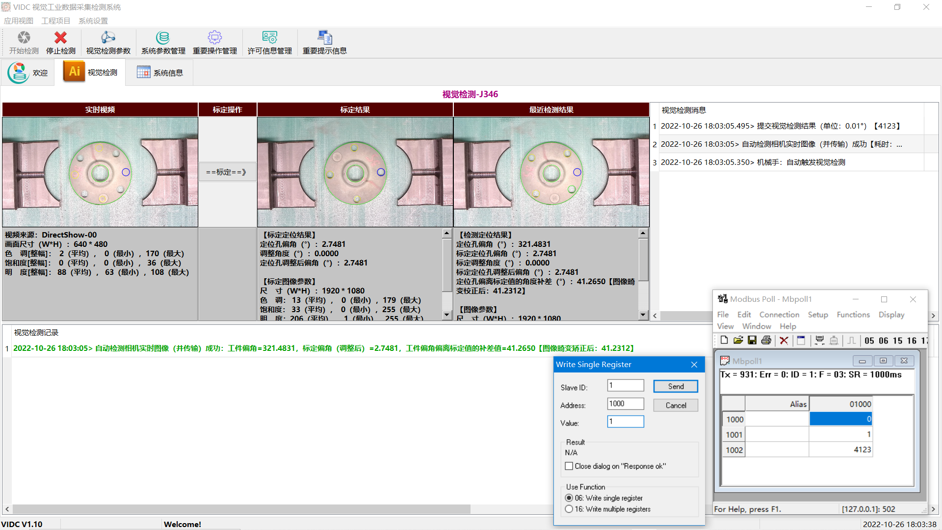Click the 标定结果 calibration result image
Image resolution: width=942 pixels, height=530 pixels.
(x=355, y=172)
